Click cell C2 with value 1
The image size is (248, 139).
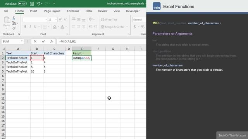click(54, 58)
